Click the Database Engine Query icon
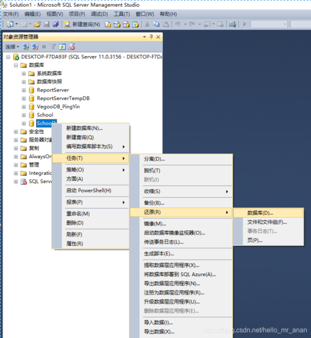The image size is (311, 338). pyautogui.click(x=108, y=24)
